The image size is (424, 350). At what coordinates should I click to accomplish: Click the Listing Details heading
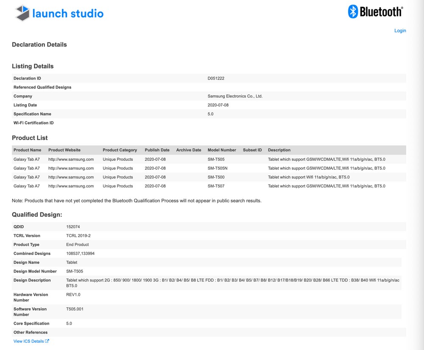(33, 66)
